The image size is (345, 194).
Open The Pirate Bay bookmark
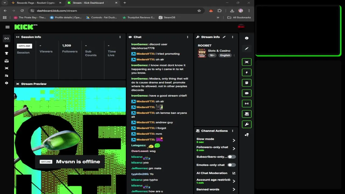point(30,17)
